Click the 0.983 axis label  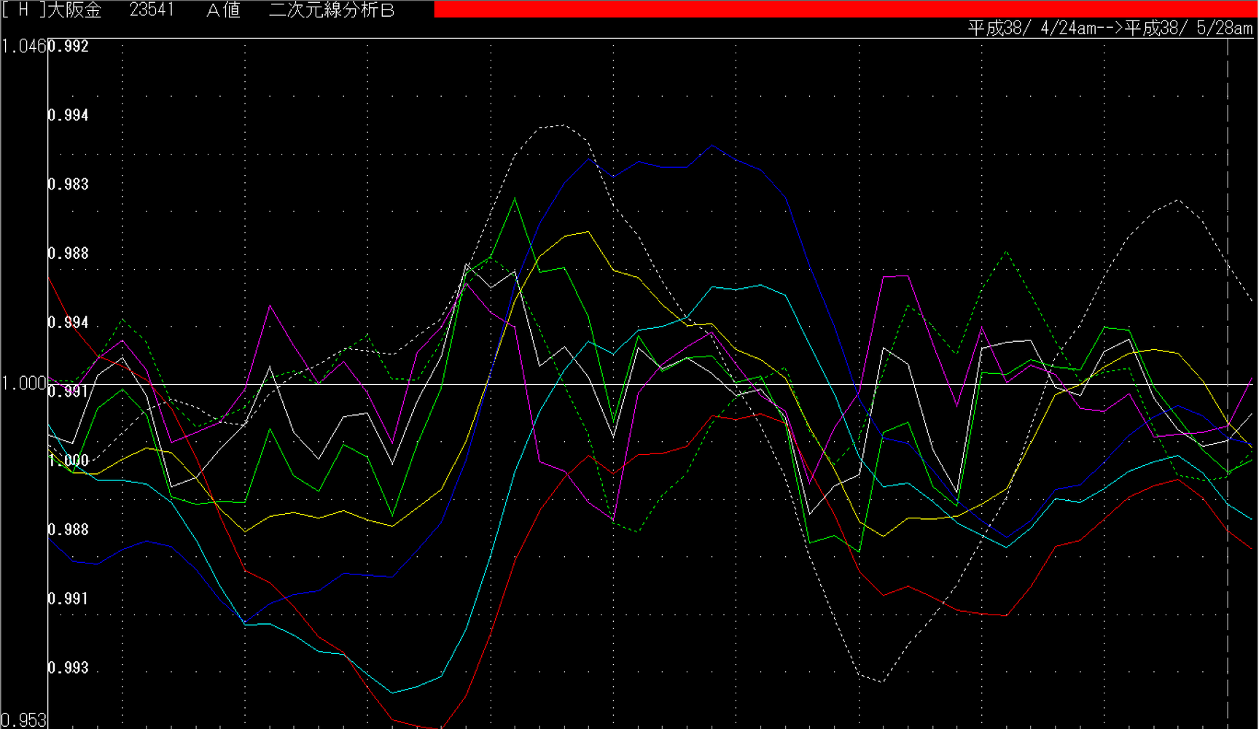[69, 184]
